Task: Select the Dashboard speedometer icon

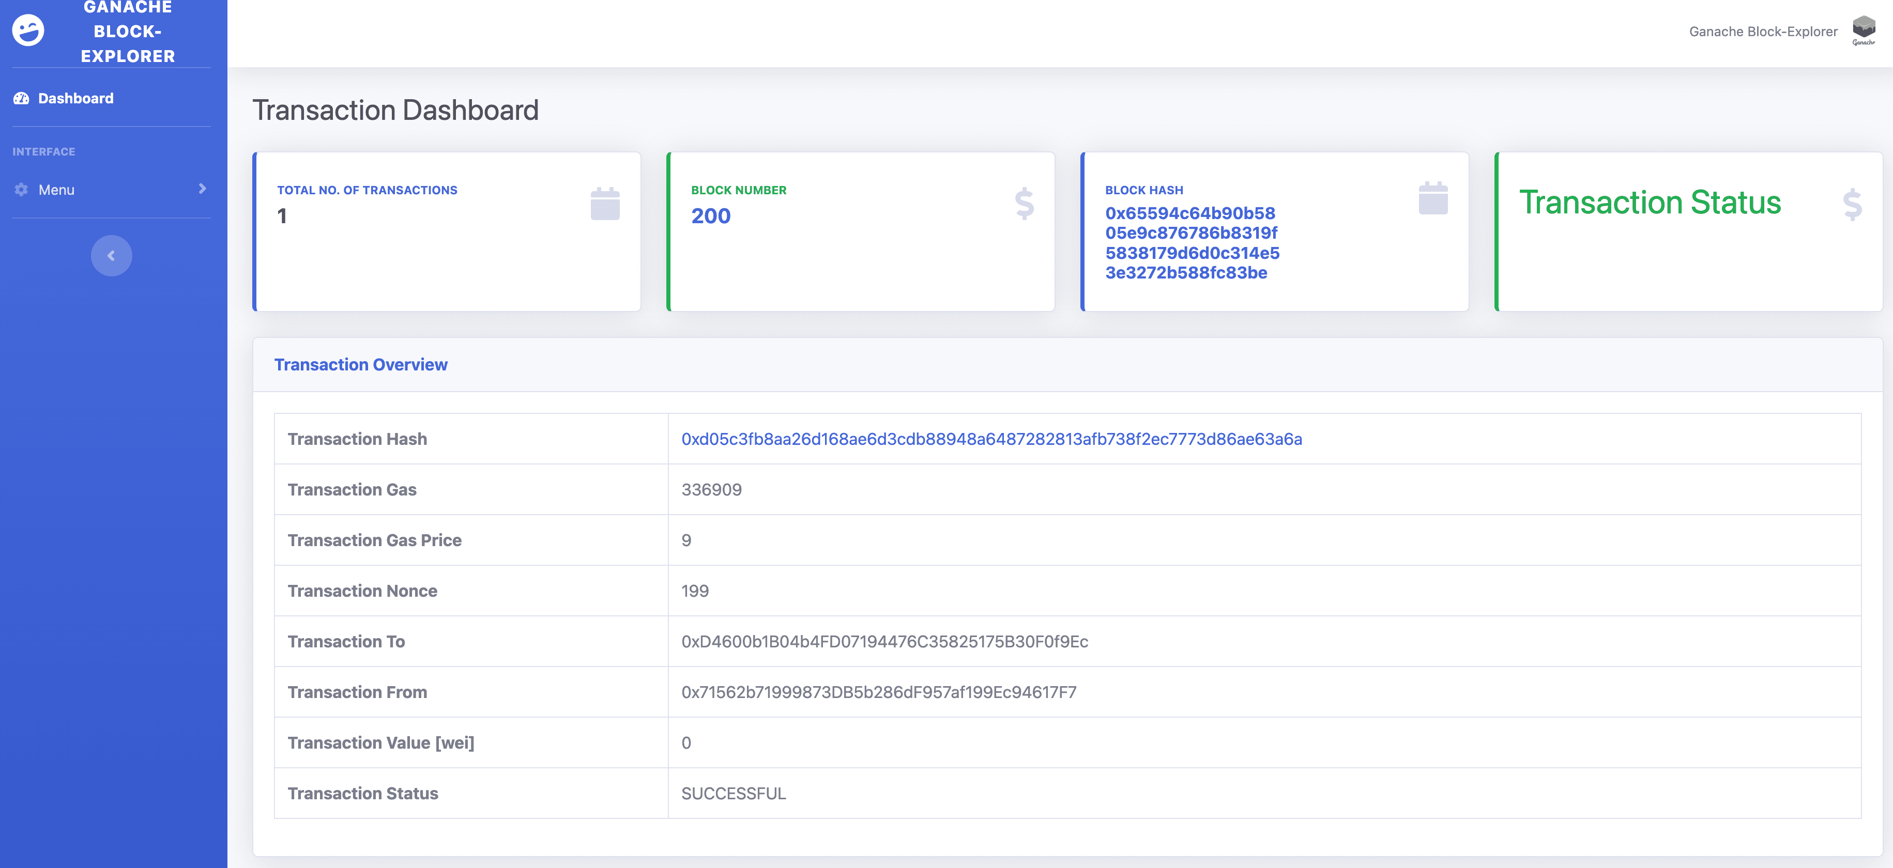Action: (x=20, y=98)
